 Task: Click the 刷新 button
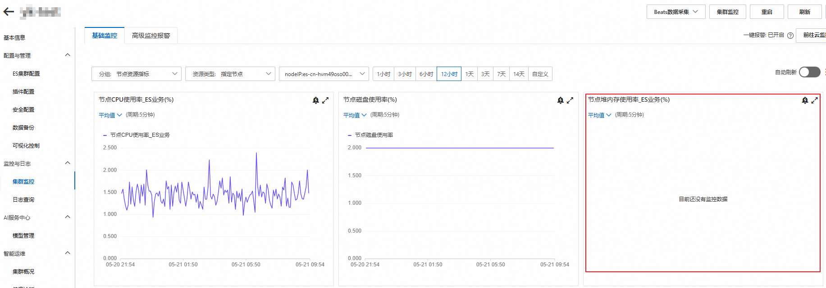805,12
